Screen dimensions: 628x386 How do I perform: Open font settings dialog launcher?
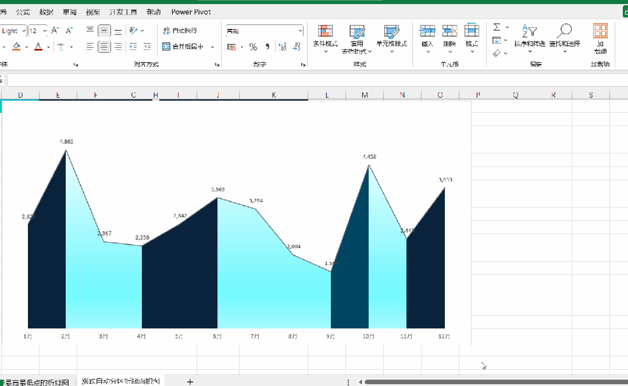[x=76, y=64]
